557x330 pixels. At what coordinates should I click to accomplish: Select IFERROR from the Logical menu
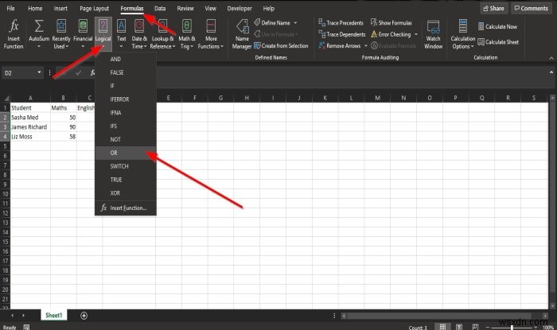coord(126,99)
